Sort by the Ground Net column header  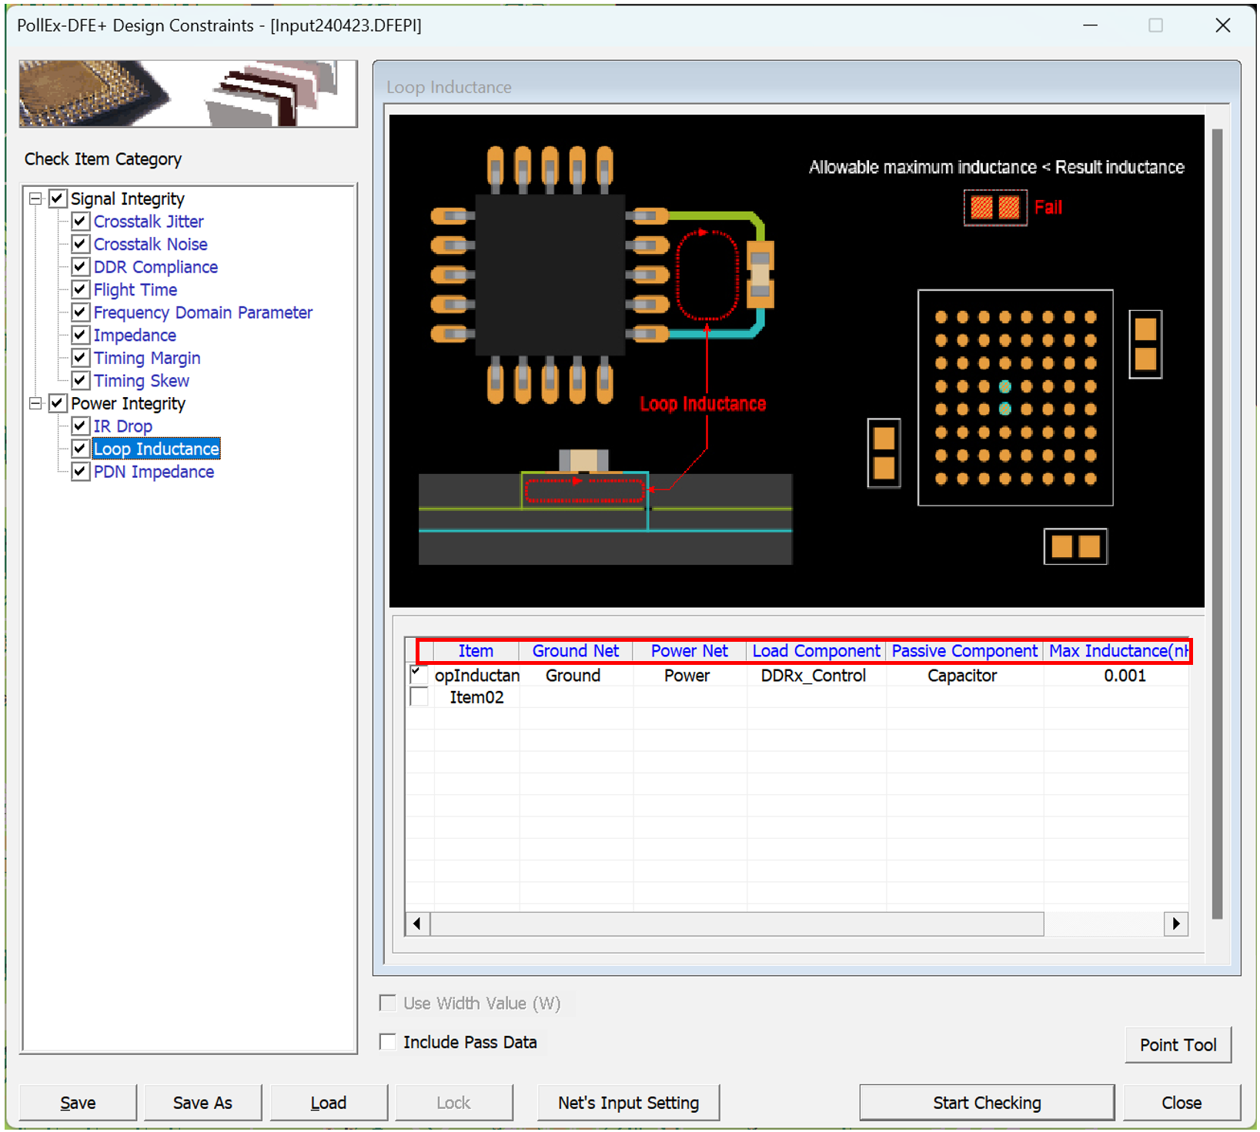(575, 651)
